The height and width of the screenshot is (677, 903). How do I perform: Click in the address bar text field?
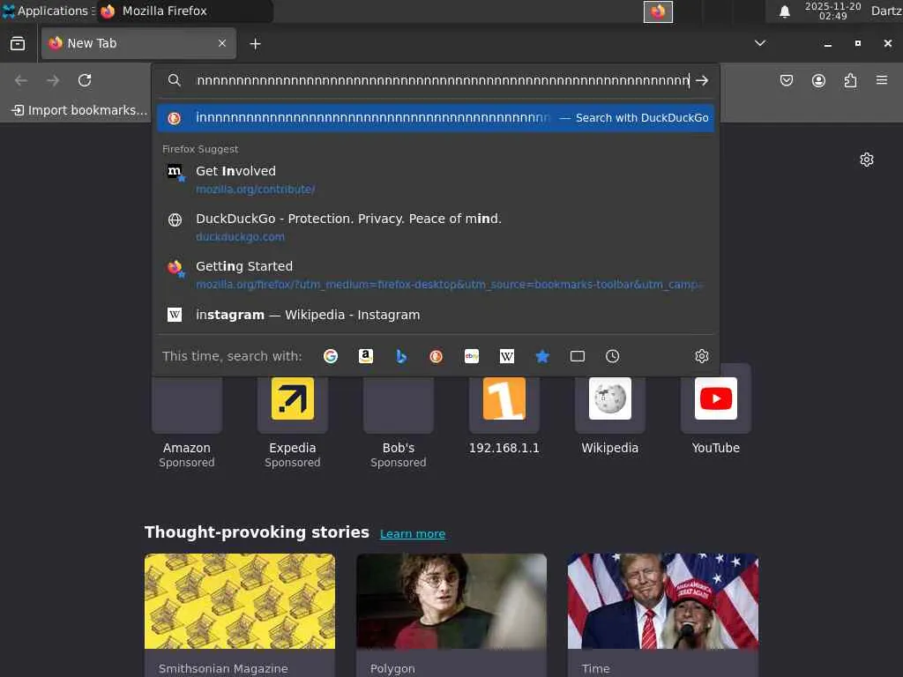pos(442,80)
